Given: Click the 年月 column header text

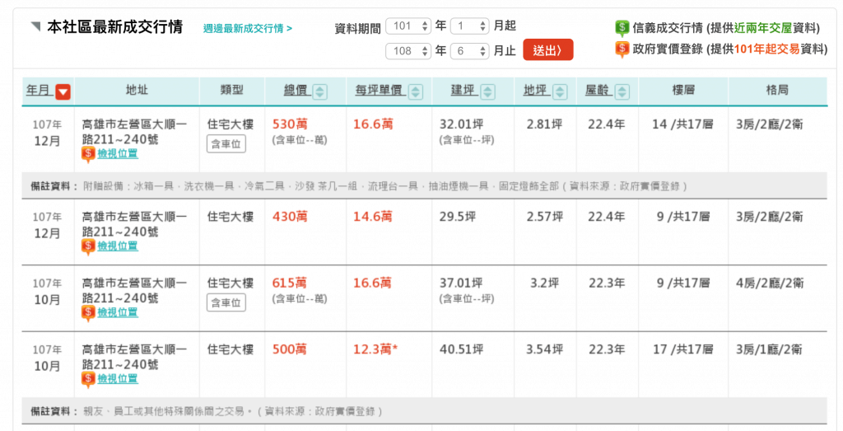Looking at the screenshot, I should 38,91.
